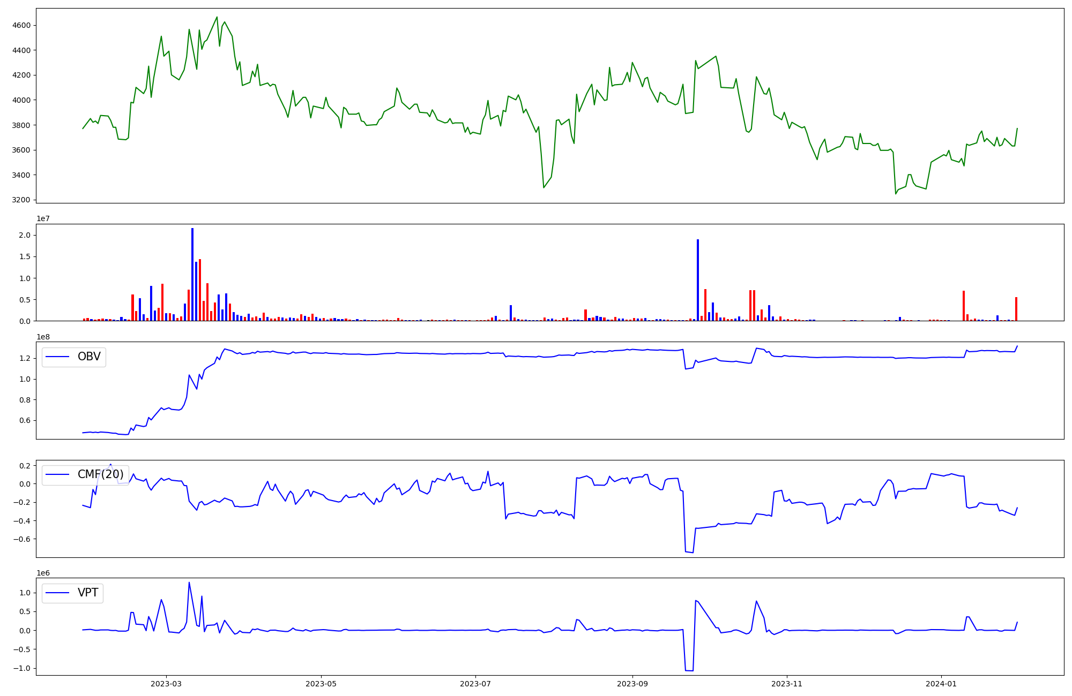Click the tall blue volume bar in late September 2023
The width and height of the screenshot is (1072, 696).
coord(698,280)
